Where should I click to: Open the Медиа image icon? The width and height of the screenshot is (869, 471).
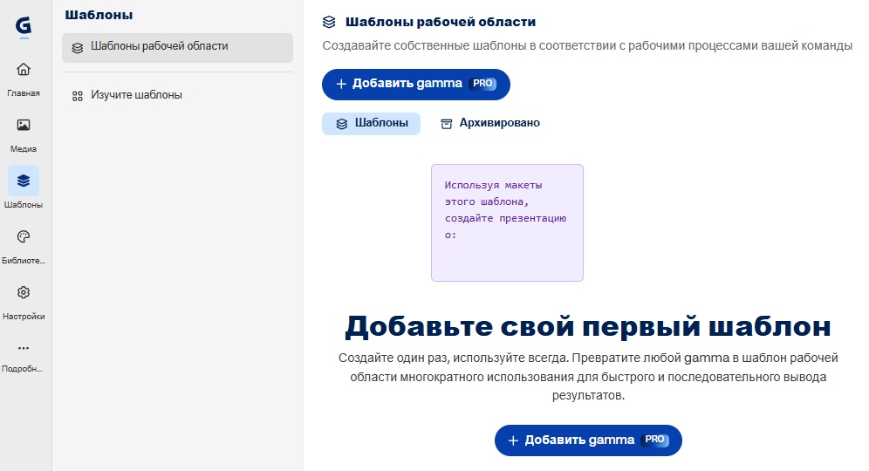[x=24, y=126]
